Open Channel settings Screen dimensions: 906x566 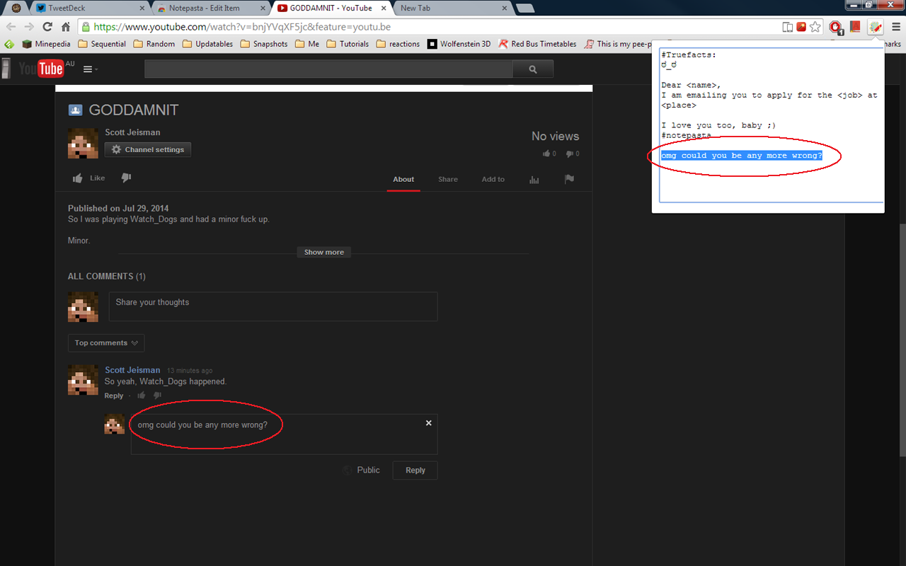pyautogui.click(x=148, y=150)
